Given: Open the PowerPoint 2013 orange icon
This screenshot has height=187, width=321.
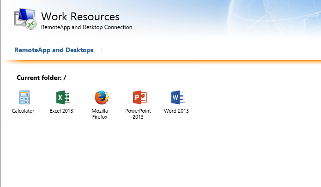Looking at the screenshot, I should [139, 97].
